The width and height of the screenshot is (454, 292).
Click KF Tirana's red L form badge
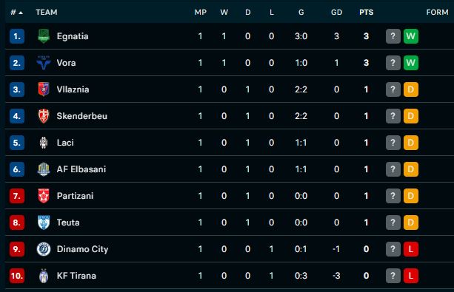click(411, 276)
